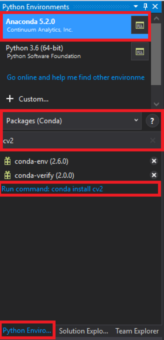Image resolution: width=164 pixels, height=340 pixels.
Task: Add a Custom environment
Action: pyautogui.click(x=27, y=99)
